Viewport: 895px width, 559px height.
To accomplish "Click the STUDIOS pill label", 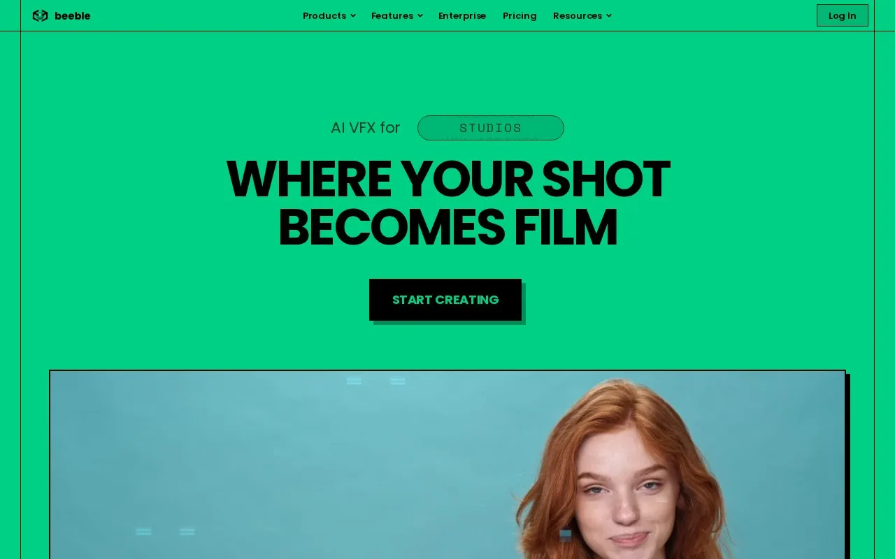I will (491, 128).
